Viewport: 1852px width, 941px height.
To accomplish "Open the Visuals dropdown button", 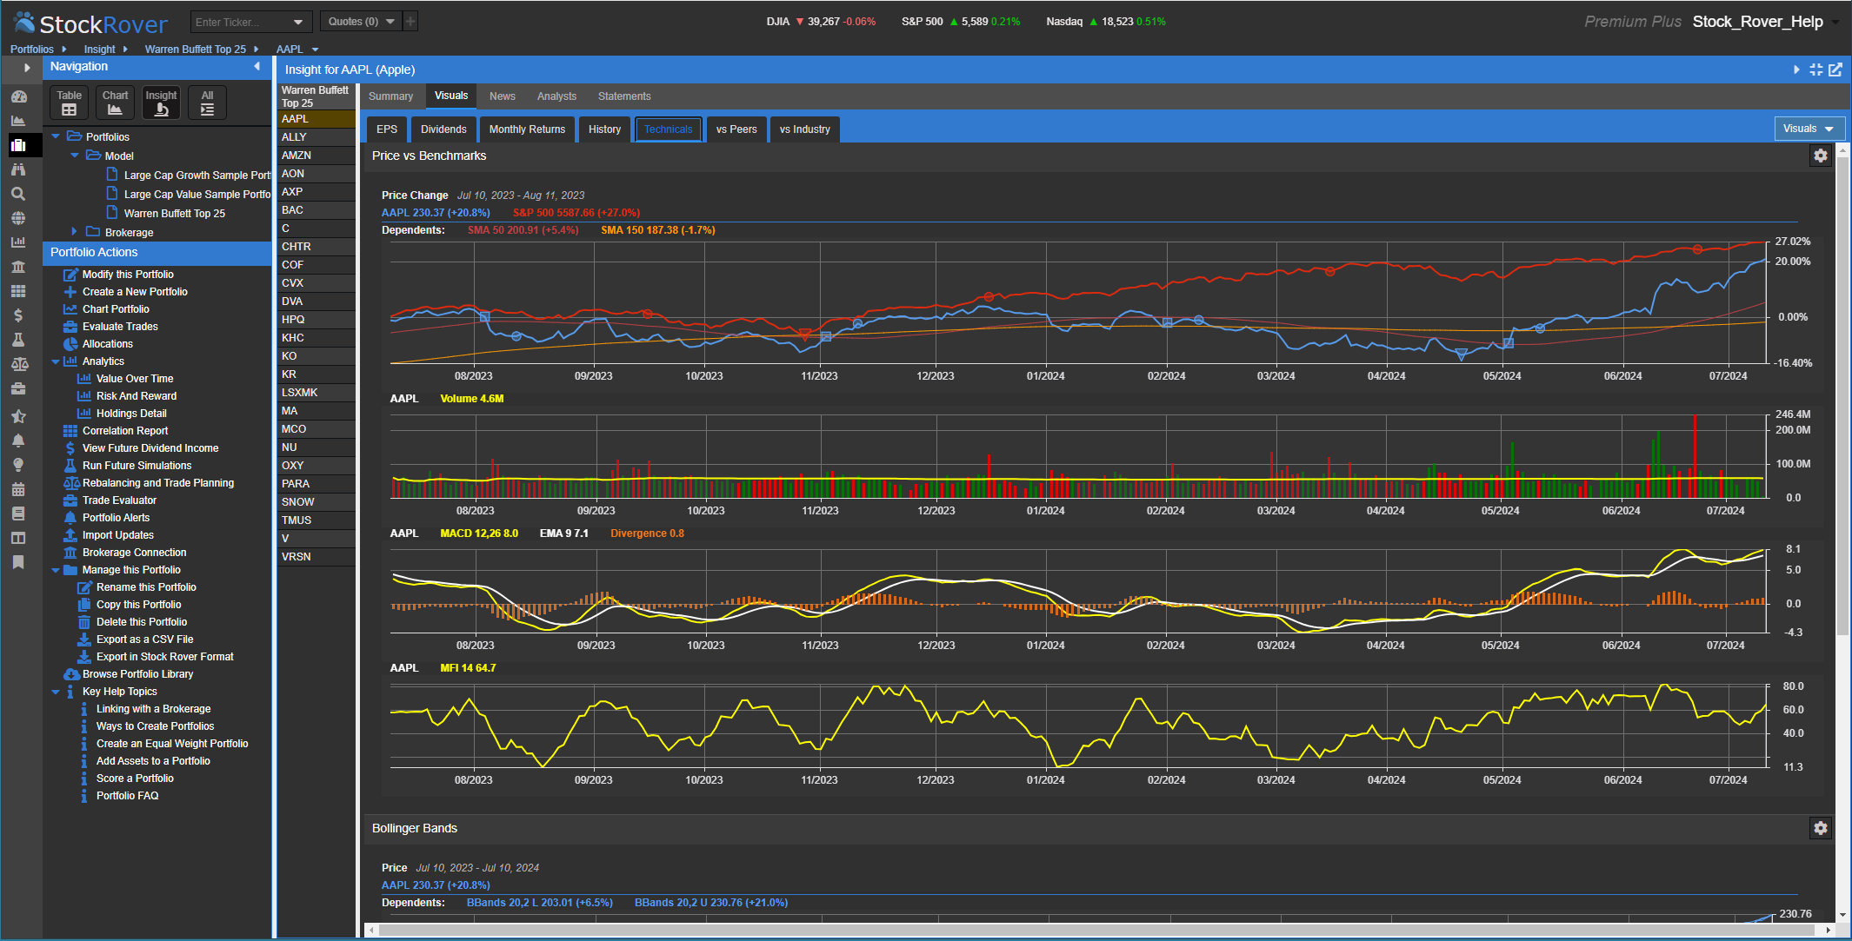I will (1809, 129).
